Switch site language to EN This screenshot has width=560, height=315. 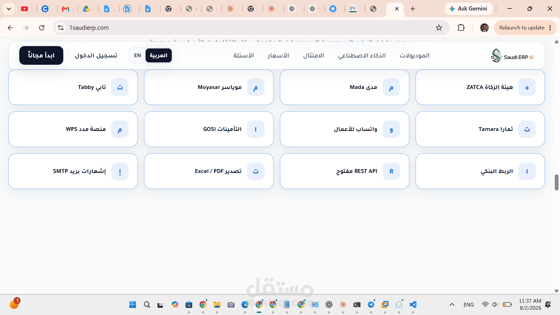137,55
